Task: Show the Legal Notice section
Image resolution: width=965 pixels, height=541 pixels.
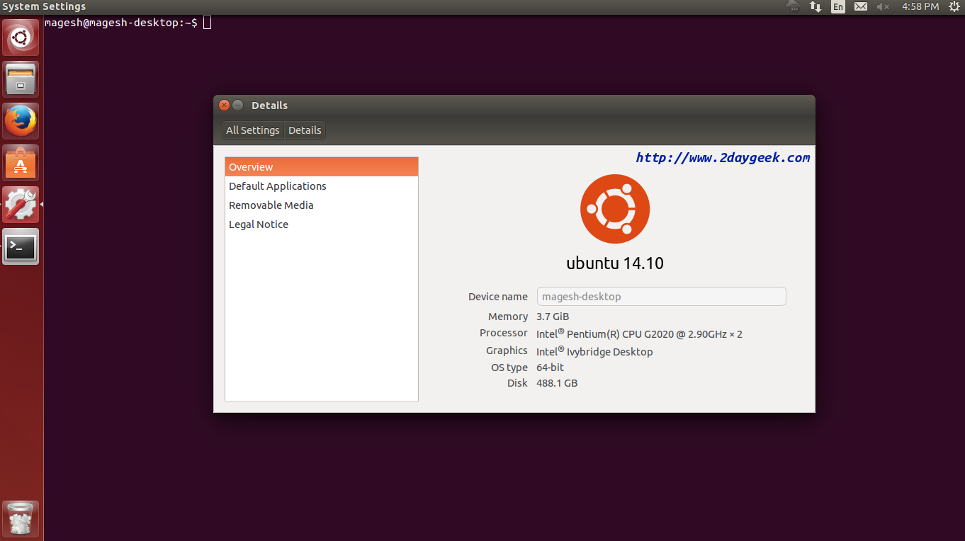Action: click(x=259, y=224)
